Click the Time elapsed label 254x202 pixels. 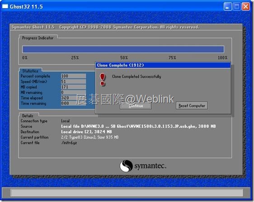32,98
